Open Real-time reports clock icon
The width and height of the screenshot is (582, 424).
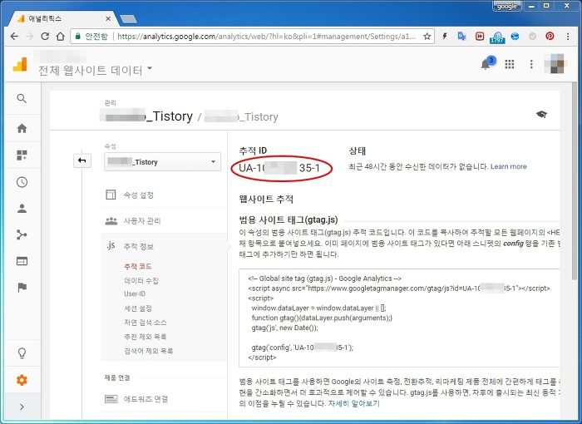click(x=22, y=182)
